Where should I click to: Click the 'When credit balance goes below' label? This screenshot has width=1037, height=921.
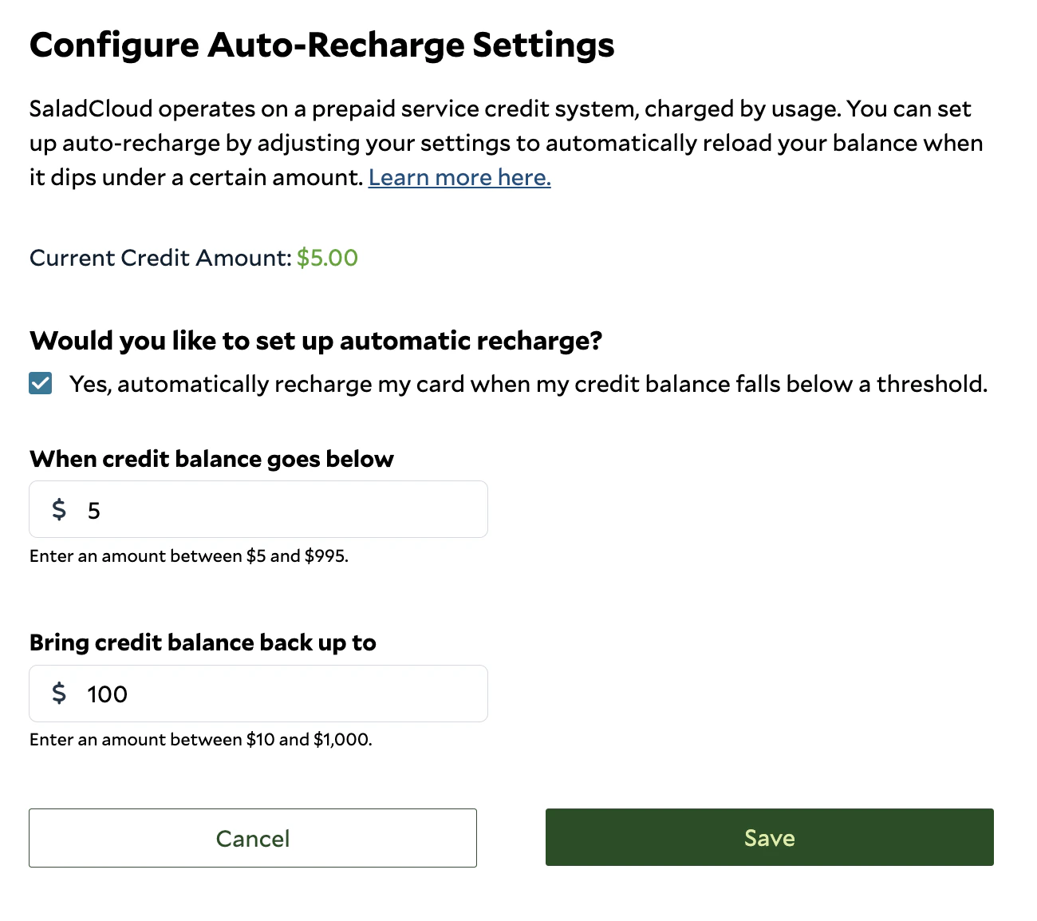point(211,459)
